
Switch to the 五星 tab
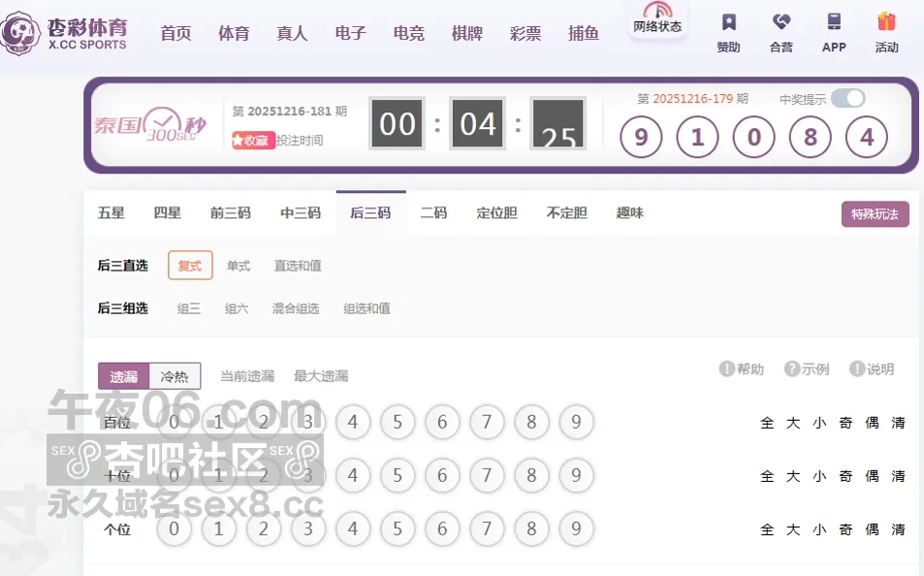pyautogui.click(x=111, y=212)
